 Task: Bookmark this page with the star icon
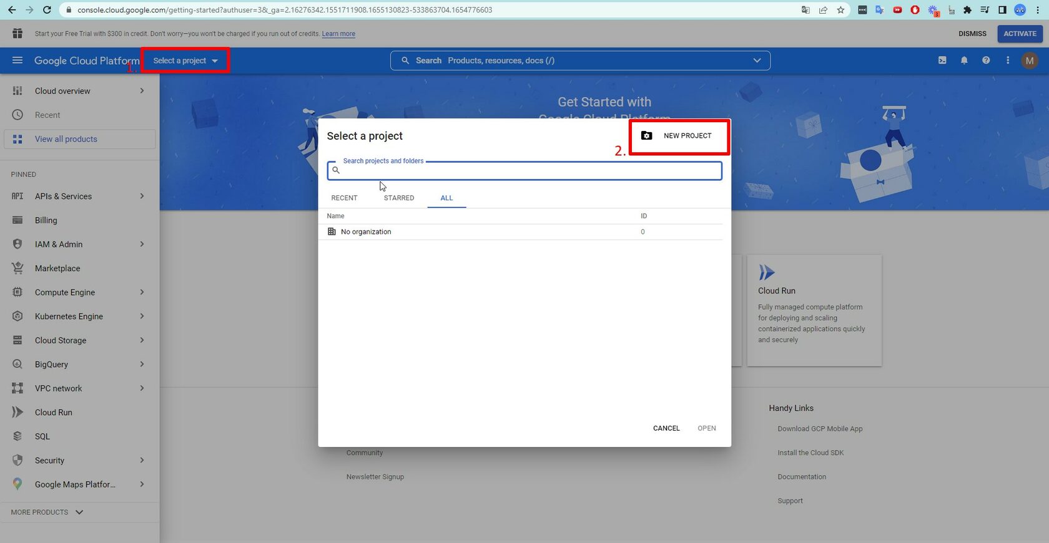coord(840,10)
